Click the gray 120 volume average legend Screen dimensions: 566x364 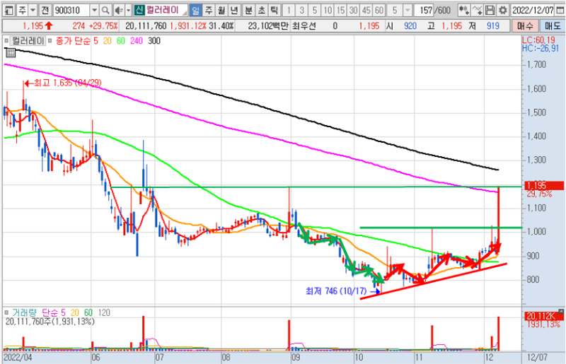[x=104, y=312]
